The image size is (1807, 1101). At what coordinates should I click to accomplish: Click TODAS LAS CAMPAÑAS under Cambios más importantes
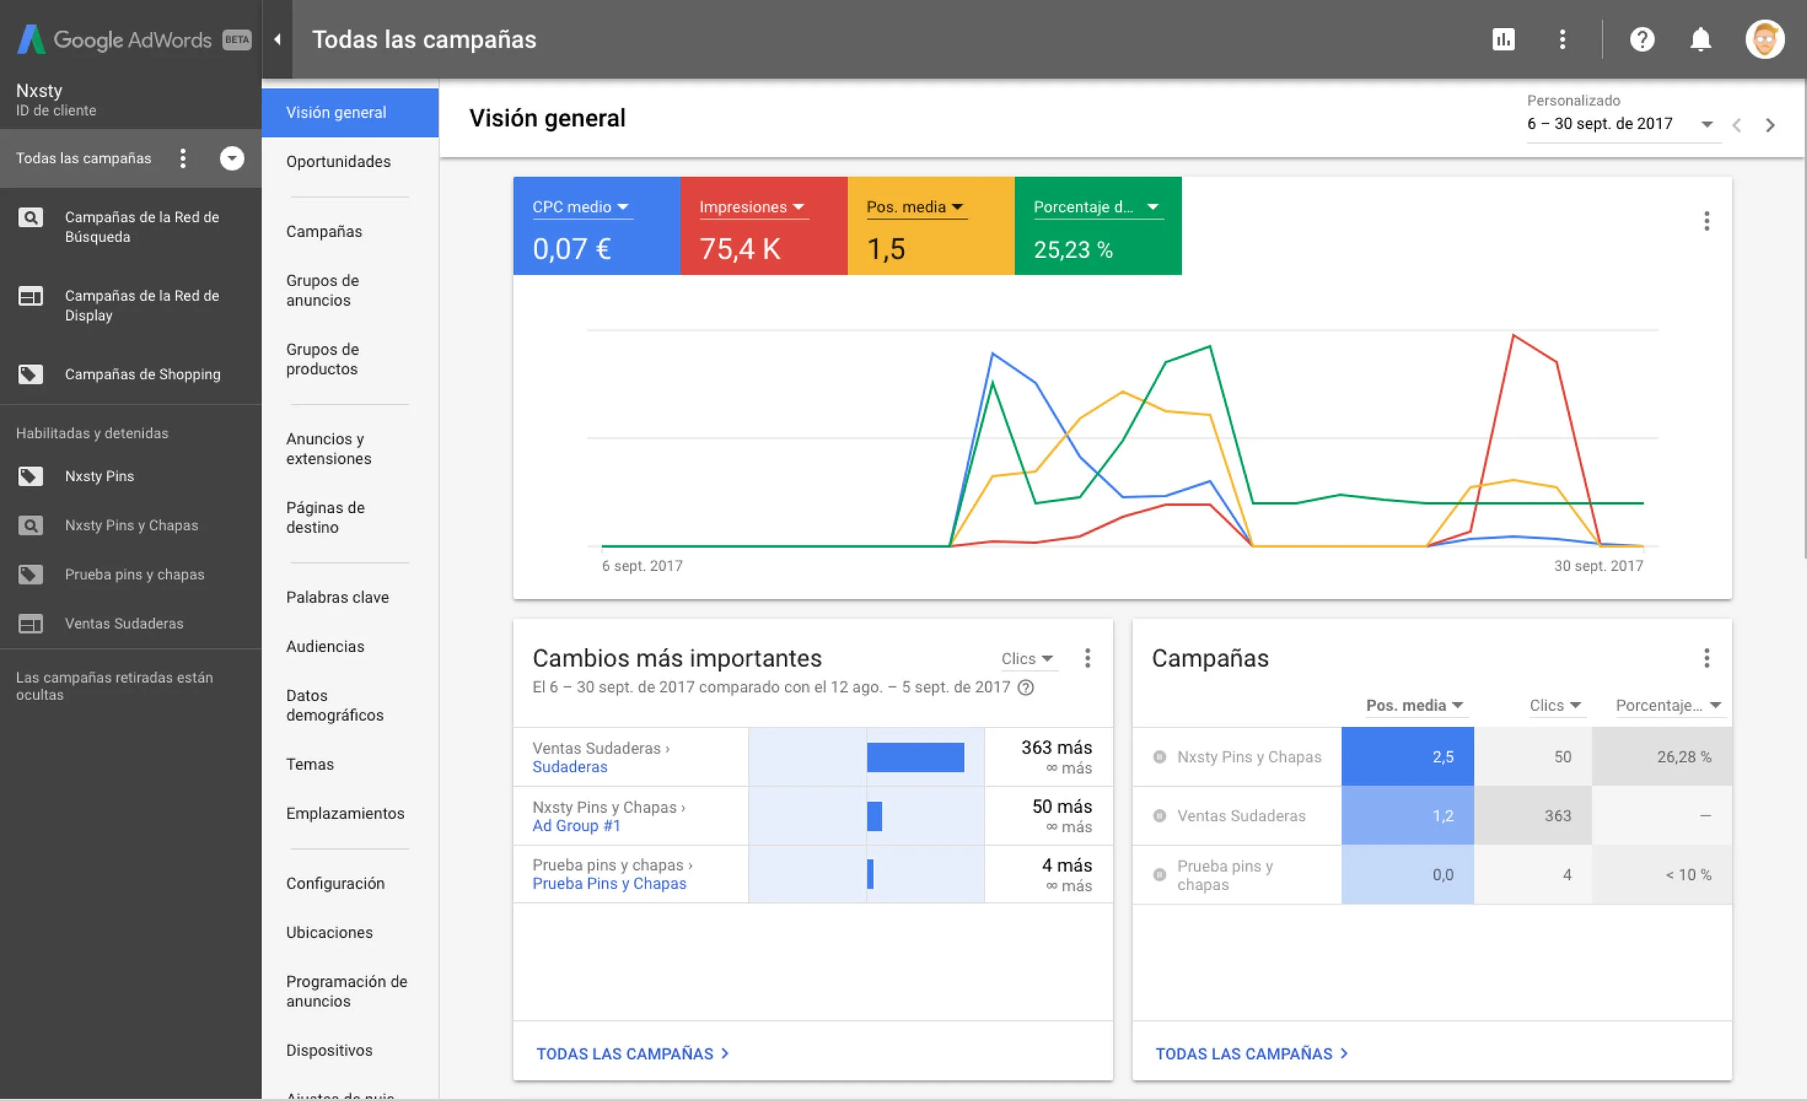point(632,1053)
